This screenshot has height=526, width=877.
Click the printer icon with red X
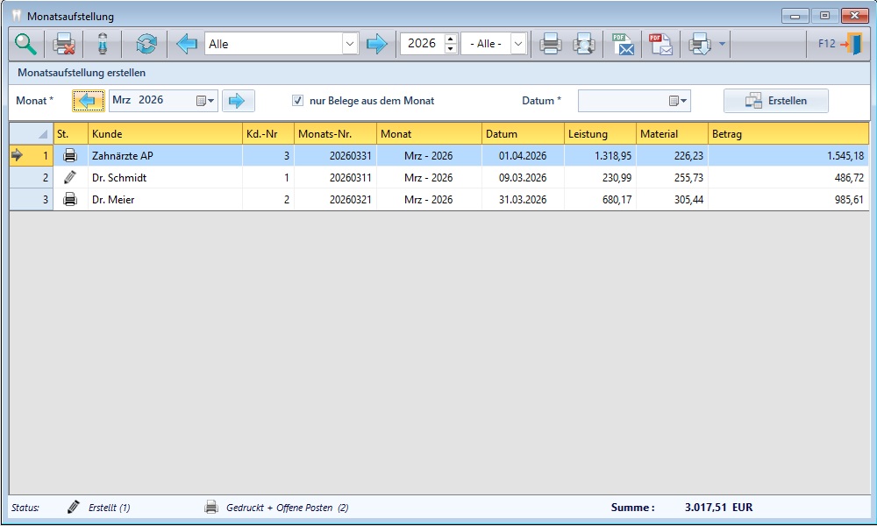point(64,44)
